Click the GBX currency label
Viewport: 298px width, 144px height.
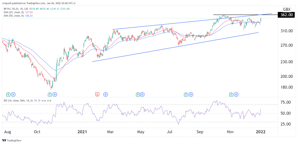tap(287, 10)
